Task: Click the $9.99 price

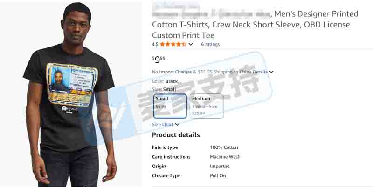Action: pos(159,60)
